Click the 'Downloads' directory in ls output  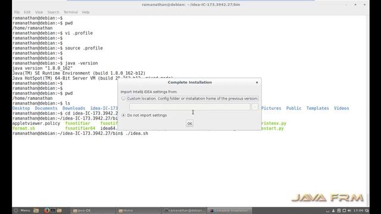(74, 108)
